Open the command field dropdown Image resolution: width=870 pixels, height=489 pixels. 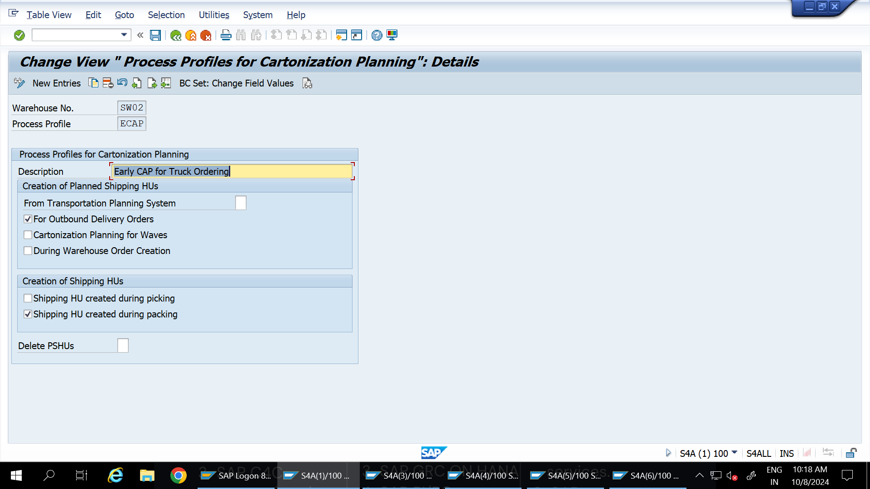click(123, 35)
